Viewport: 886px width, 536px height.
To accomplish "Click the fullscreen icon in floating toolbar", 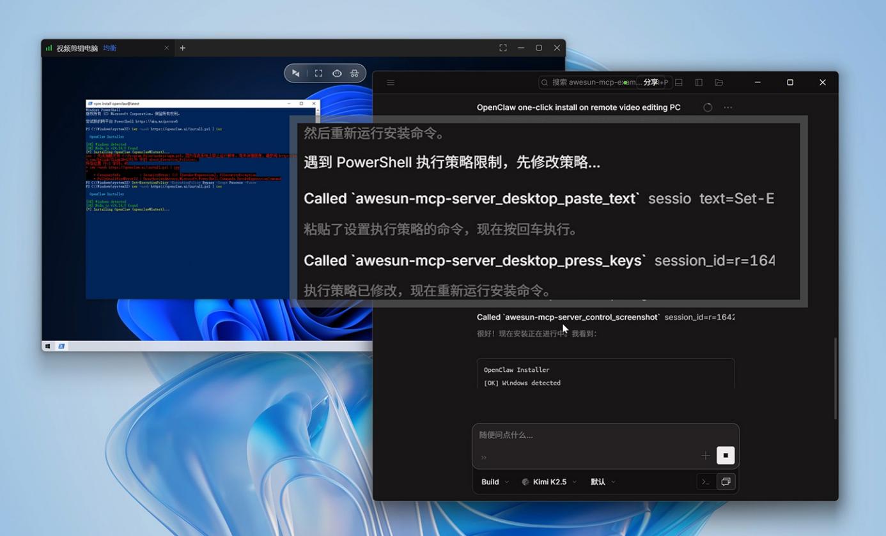I will 318,73.
